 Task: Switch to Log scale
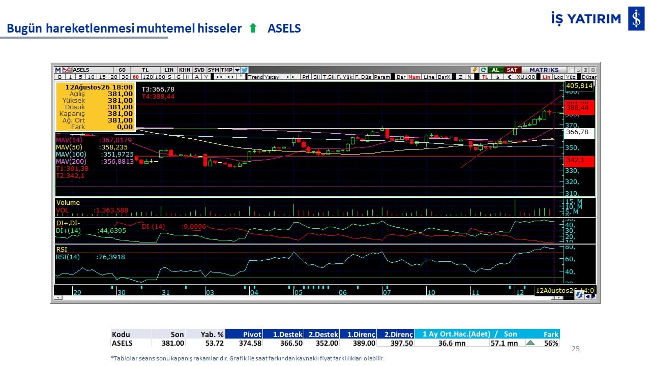(x=558, y=77)
